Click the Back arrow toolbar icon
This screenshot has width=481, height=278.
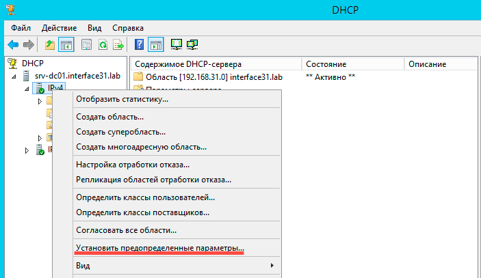(x=13, y=44)
